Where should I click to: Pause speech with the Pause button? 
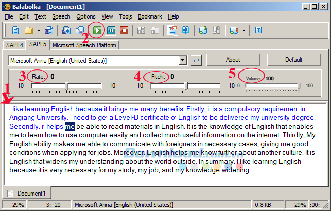tap(111, 30)
